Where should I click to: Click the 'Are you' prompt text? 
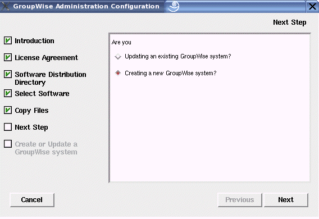coord(121,43)
